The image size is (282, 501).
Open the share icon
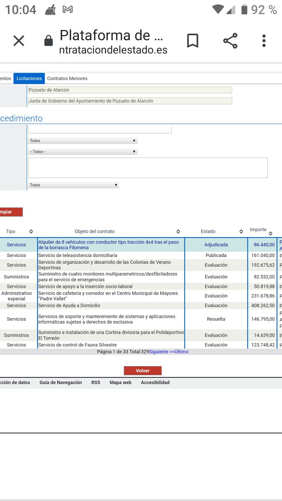click(230, 41)
